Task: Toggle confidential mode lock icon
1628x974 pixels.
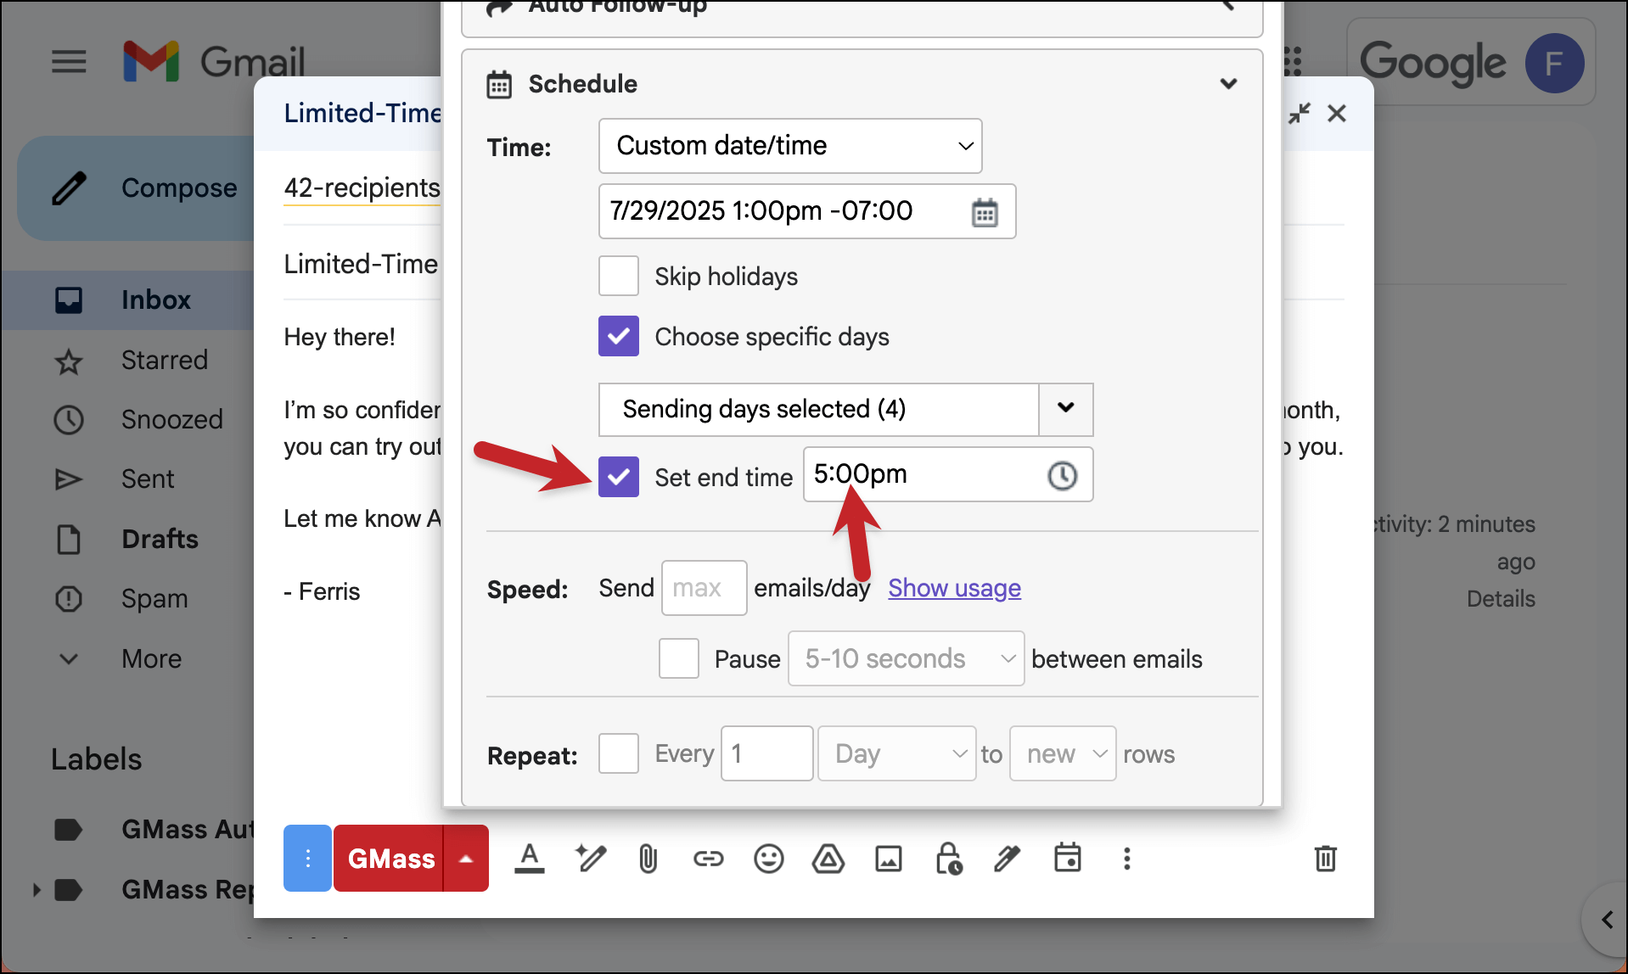Action: (947, 859)
